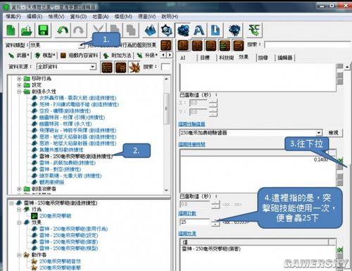Collapse the 創造永久性 folder in tree
Viewport: 352px width, 271px height.
pyautogui.click(x=19, y=92)
